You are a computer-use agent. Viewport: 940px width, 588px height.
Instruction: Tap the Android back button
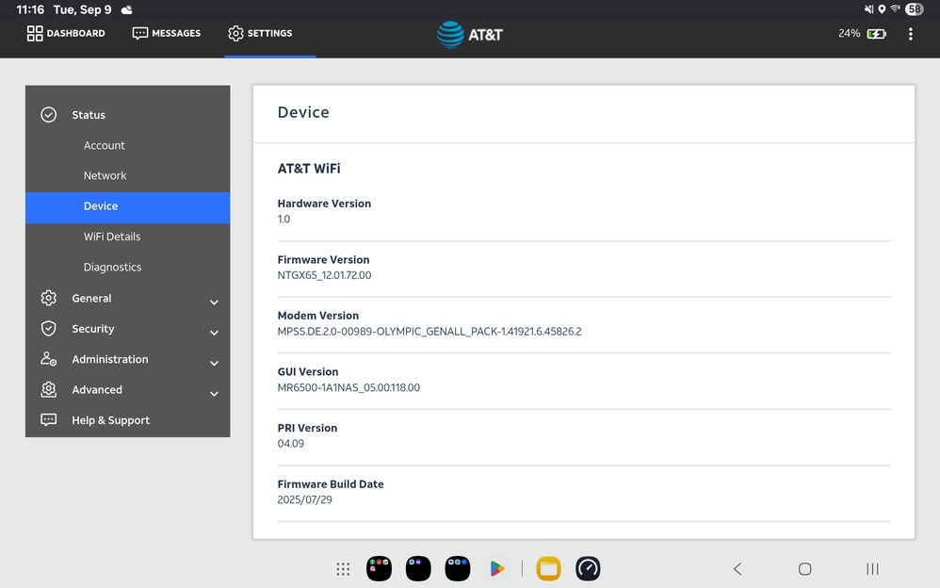738,569
